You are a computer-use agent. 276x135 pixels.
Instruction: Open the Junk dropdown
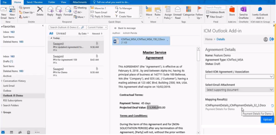24,17
